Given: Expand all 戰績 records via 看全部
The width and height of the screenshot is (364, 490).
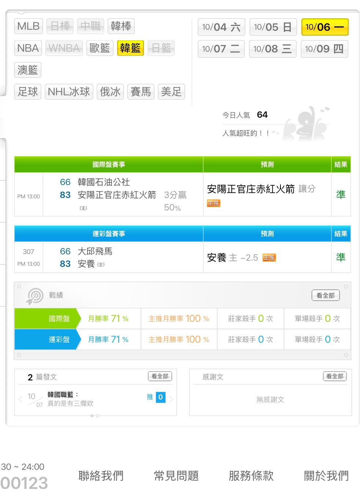Looking at the screenshot, I should point(325,295).
